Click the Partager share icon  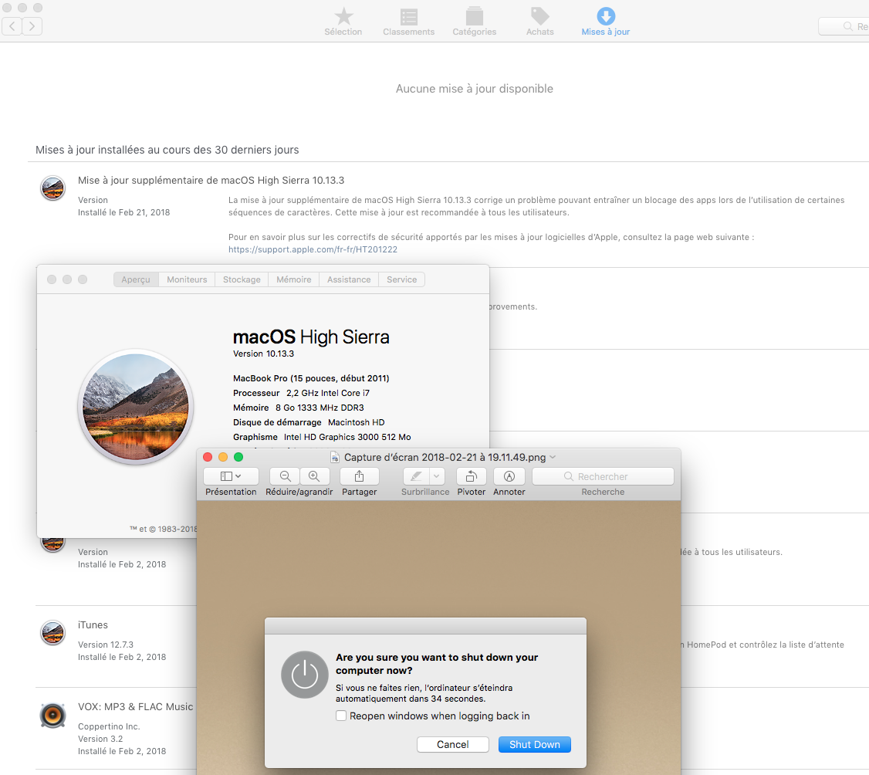coord(359,476)
